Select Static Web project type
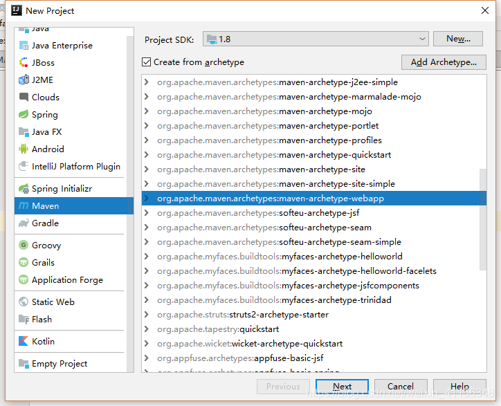The width and height of the screenshot is (501, 406). (71, 302)
